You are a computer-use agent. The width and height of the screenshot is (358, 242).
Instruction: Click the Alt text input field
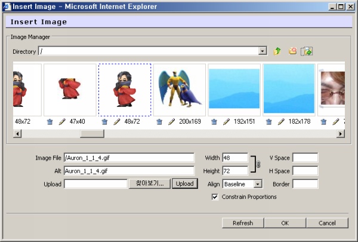coord(129,171)
